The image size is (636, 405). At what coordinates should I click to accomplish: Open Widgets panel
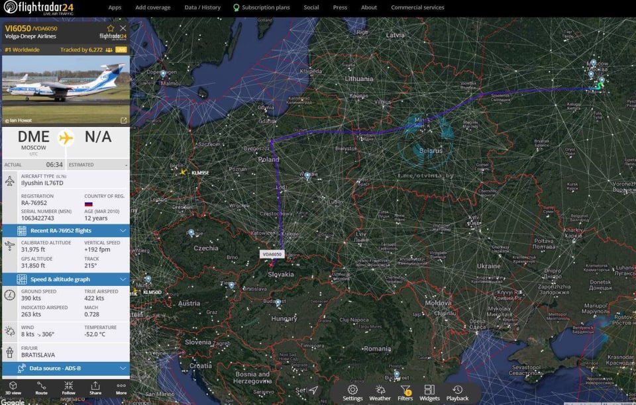coord(429,393)
